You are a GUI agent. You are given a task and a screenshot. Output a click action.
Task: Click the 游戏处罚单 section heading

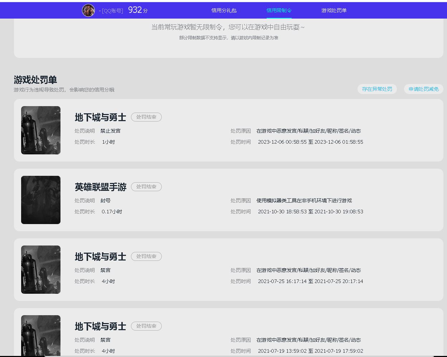point(35,80)
